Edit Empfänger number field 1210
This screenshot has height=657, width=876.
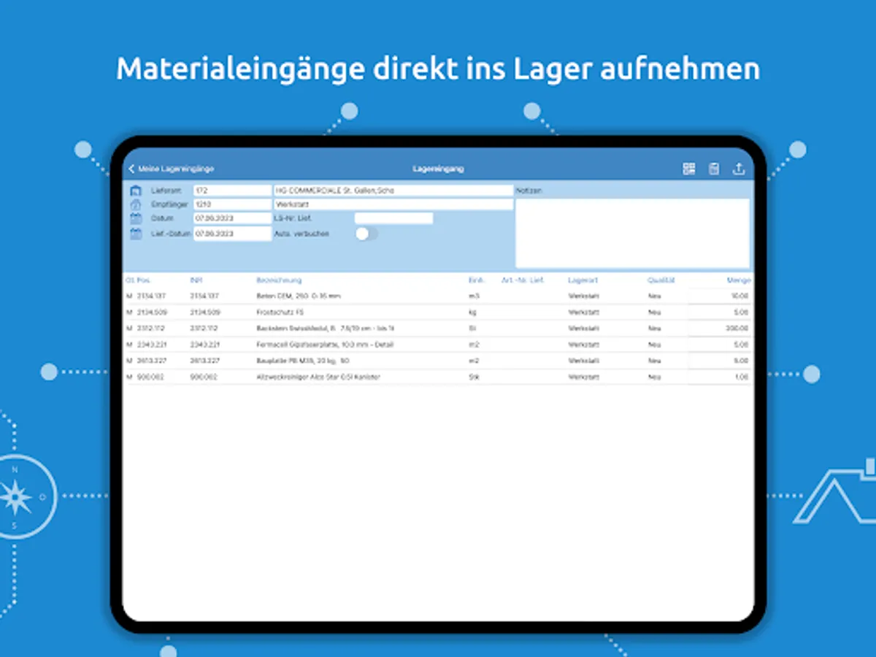point(232,204)
